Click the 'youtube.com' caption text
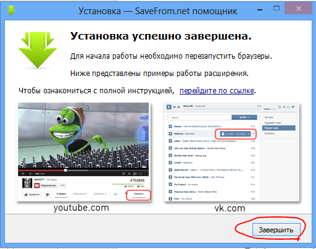Image resolution: width=316 pixels, height=249 pixels. 81,208
